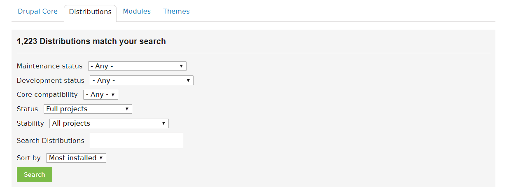Click the Status field label
Image resolution: width=509 pixels, height=192 pixels.
click(x=27, y=109)
